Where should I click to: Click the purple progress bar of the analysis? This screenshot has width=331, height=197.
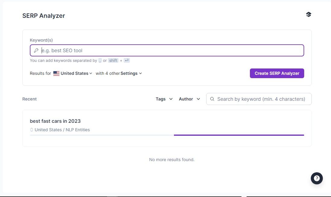[239, 135]
